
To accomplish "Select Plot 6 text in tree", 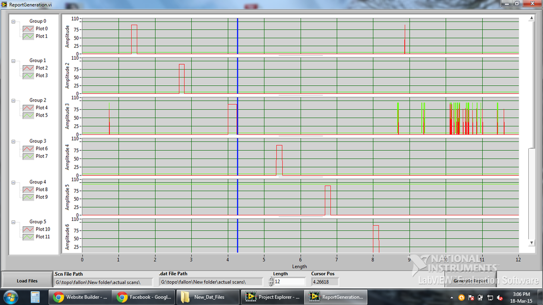I will (42, 149).
